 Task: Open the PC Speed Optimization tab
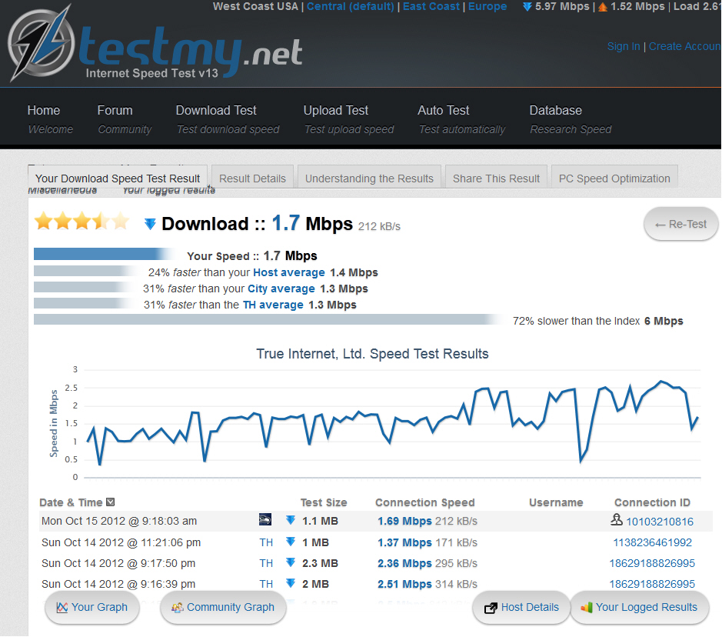[614, 178]
